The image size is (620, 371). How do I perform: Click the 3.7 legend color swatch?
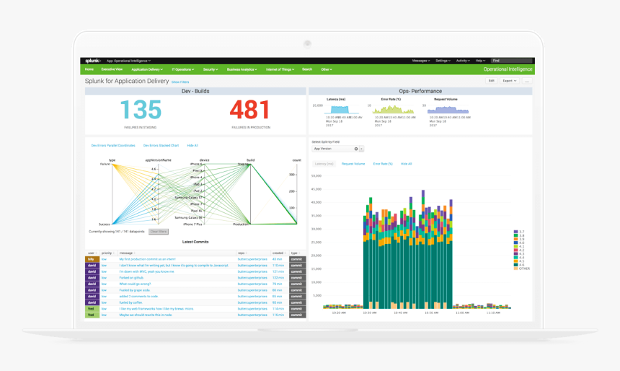click(x=515, y=232)
